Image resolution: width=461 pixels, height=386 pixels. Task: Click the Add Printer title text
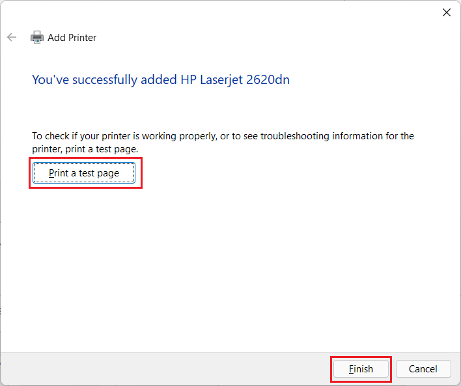click(72, 38)
